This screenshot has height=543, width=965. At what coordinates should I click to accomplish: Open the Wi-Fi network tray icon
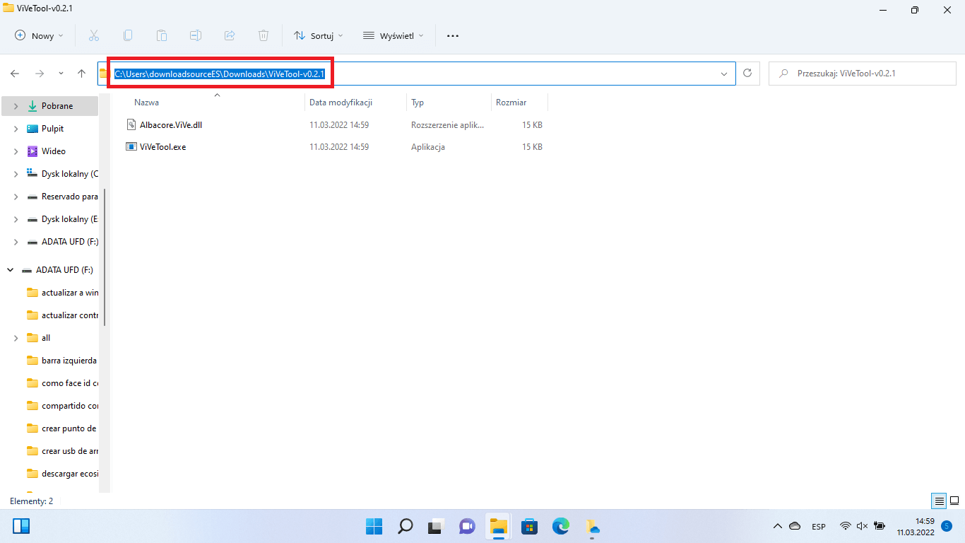click(x=845, y=526)
